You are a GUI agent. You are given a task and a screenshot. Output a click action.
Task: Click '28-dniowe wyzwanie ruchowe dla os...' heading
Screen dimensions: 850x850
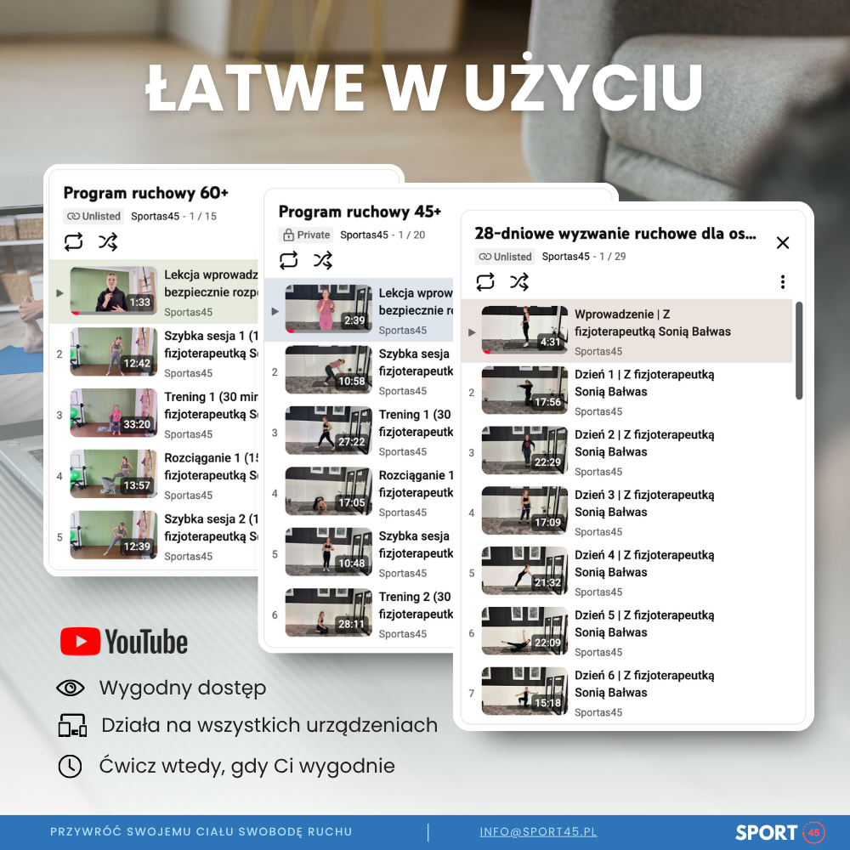615,234
